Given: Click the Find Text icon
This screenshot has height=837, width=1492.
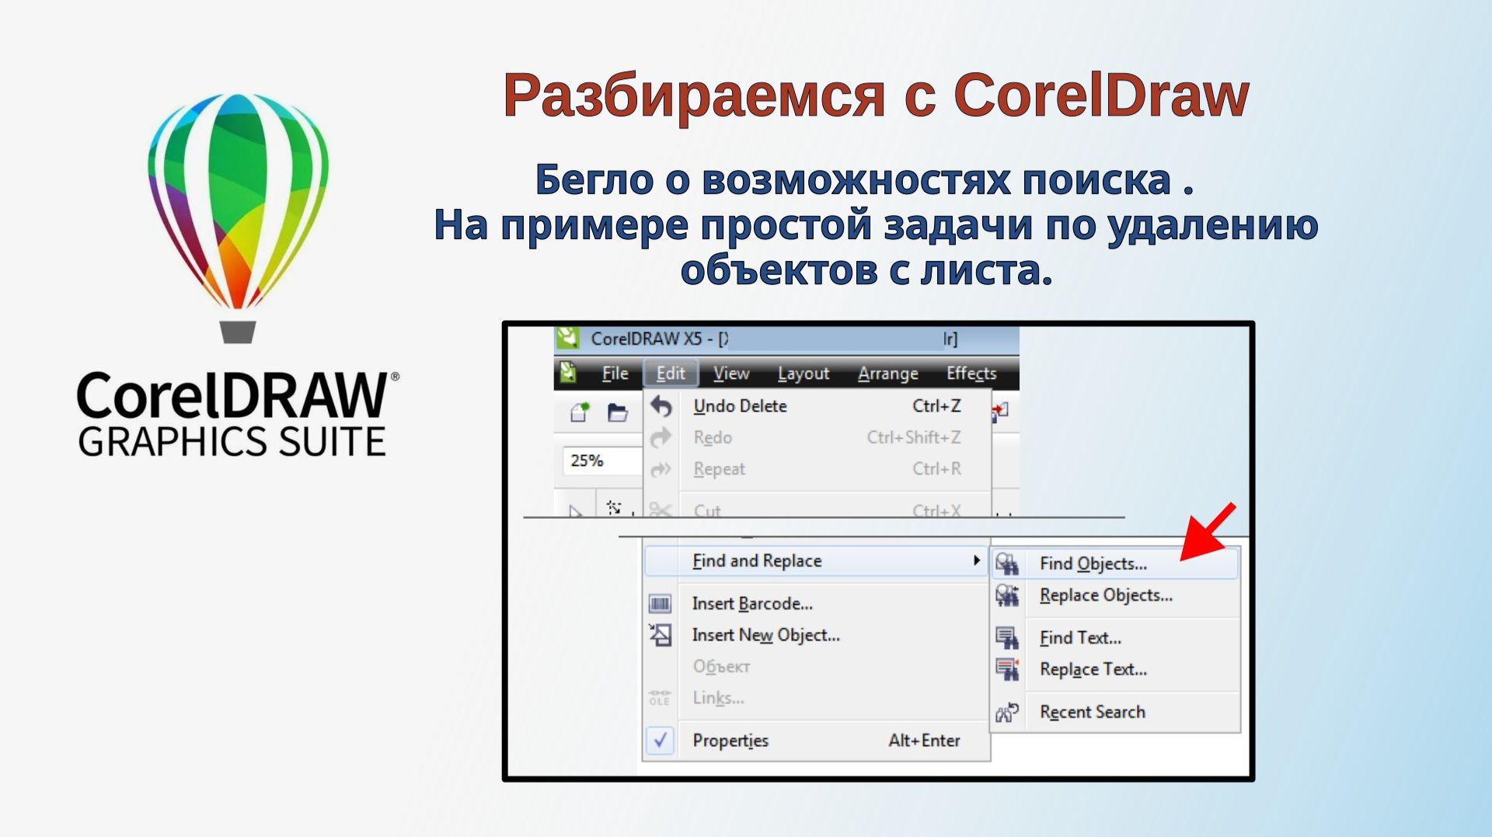Looking at the screenshot, I should tap(1009, 637).
